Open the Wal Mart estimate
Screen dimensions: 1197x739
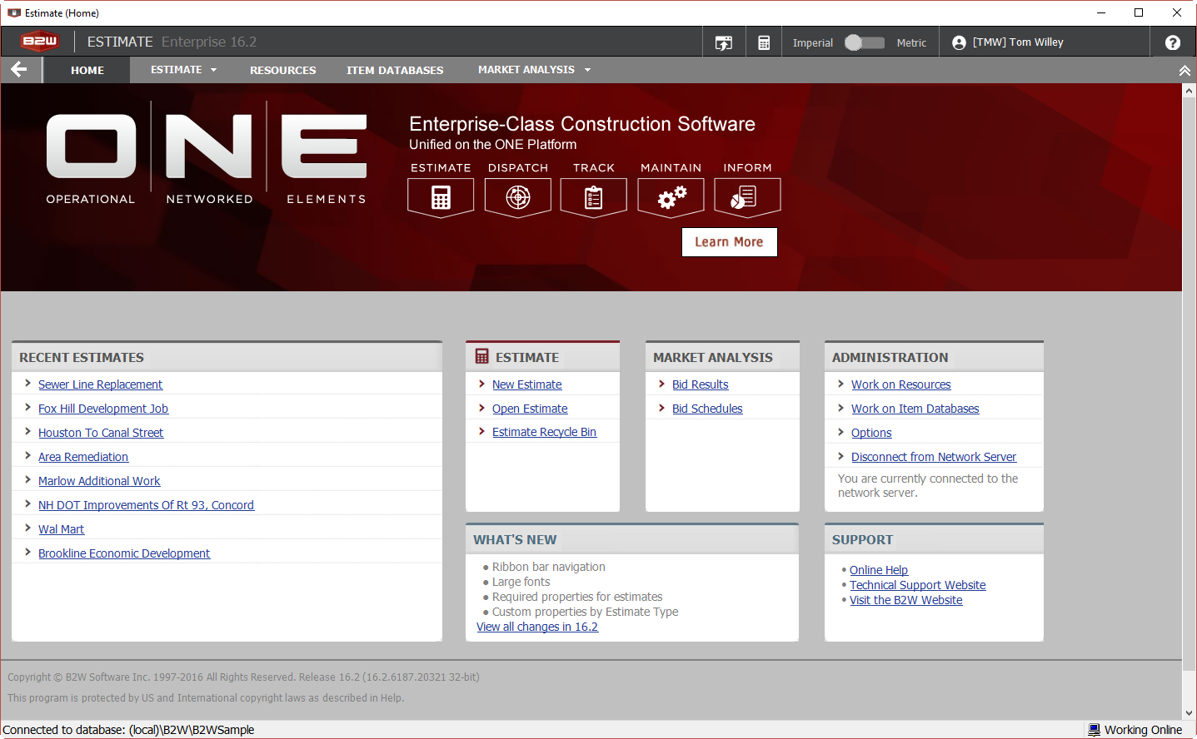[61, 529]
